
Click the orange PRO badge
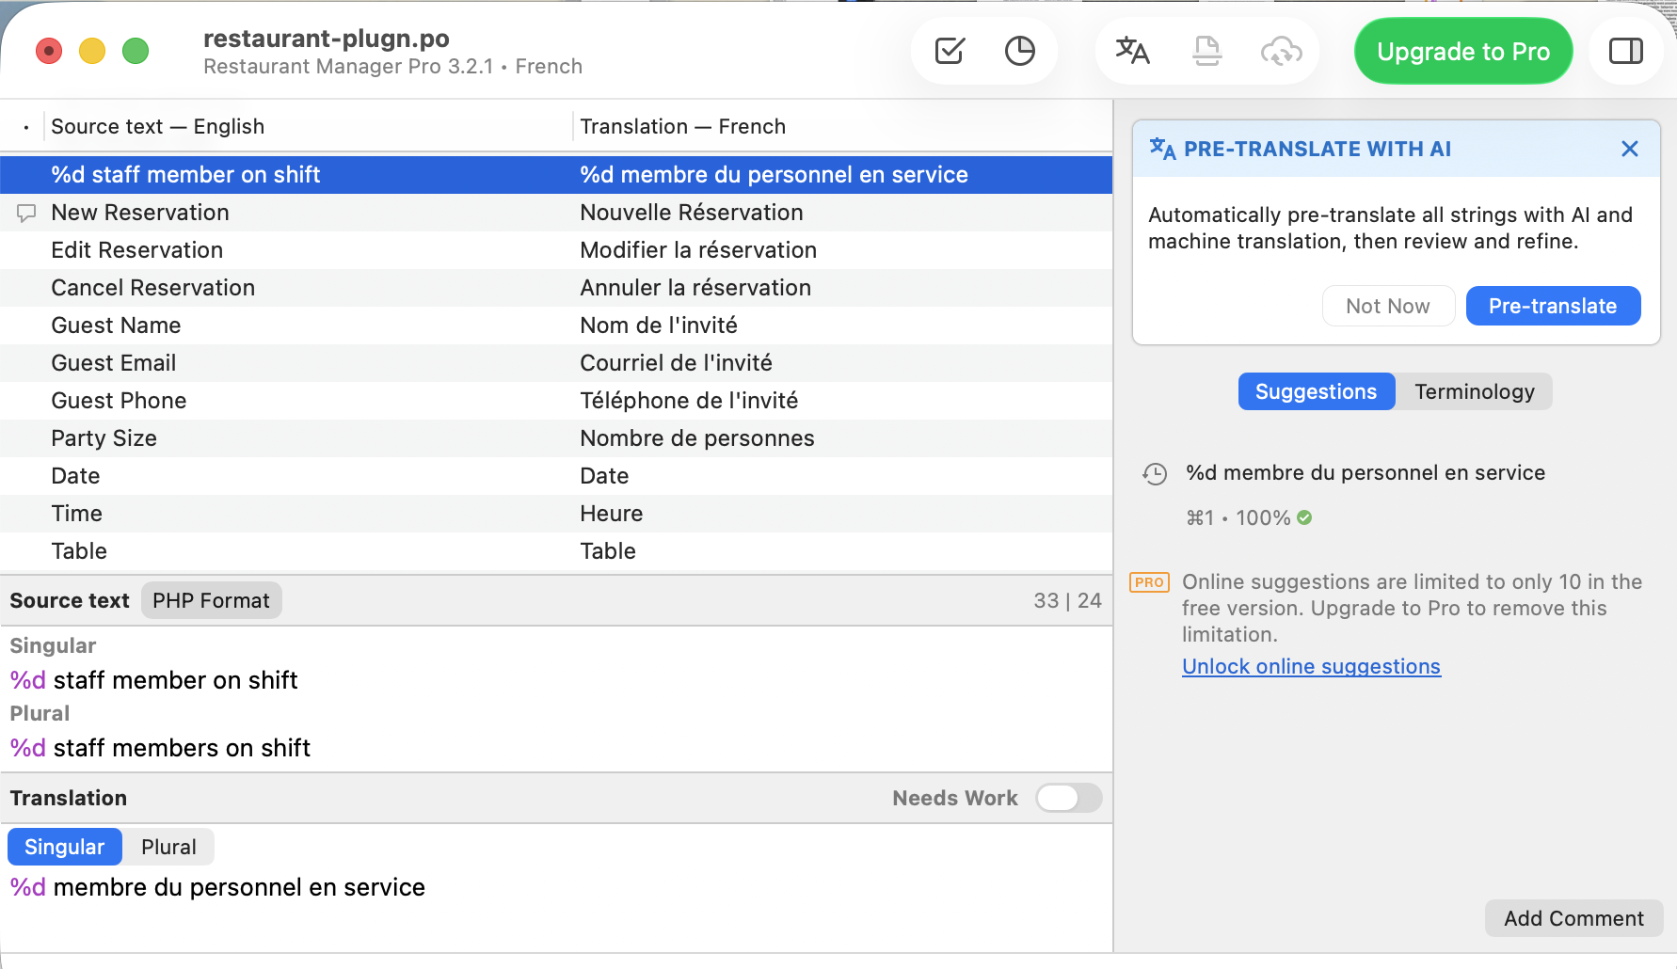pos(1149,582)
